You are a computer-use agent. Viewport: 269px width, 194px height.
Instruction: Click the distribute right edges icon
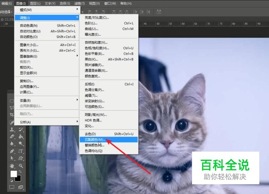point(148,12)
